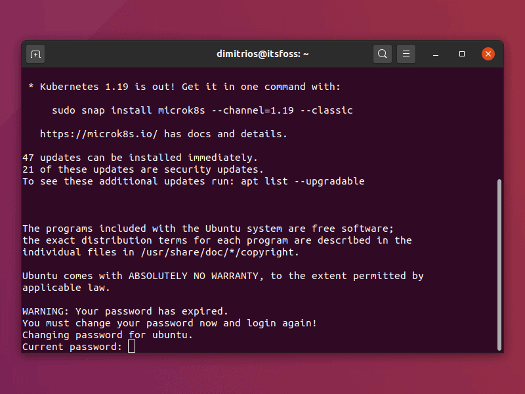Open the hamburger menu
525x394 pixels.
pos(406,54)
